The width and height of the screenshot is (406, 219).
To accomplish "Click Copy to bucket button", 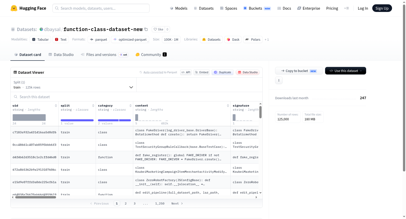I will (x=299, y=71).
